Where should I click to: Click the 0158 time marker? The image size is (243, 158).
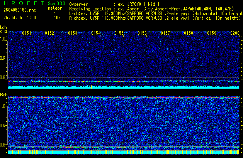[189, 33]
